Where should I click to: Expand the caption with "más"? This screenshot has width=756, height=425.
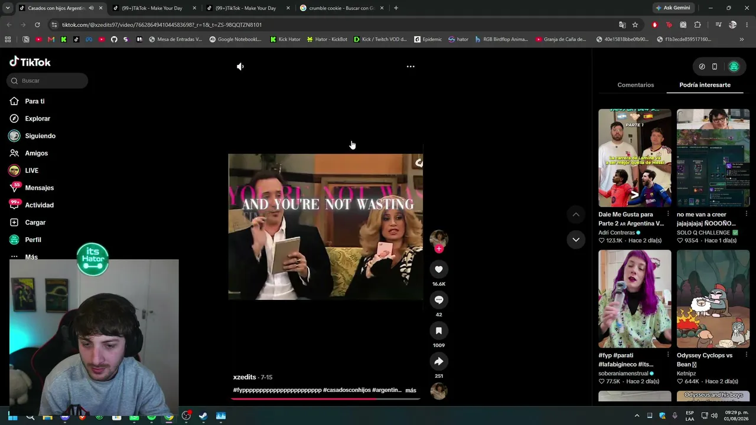point(410,390)
